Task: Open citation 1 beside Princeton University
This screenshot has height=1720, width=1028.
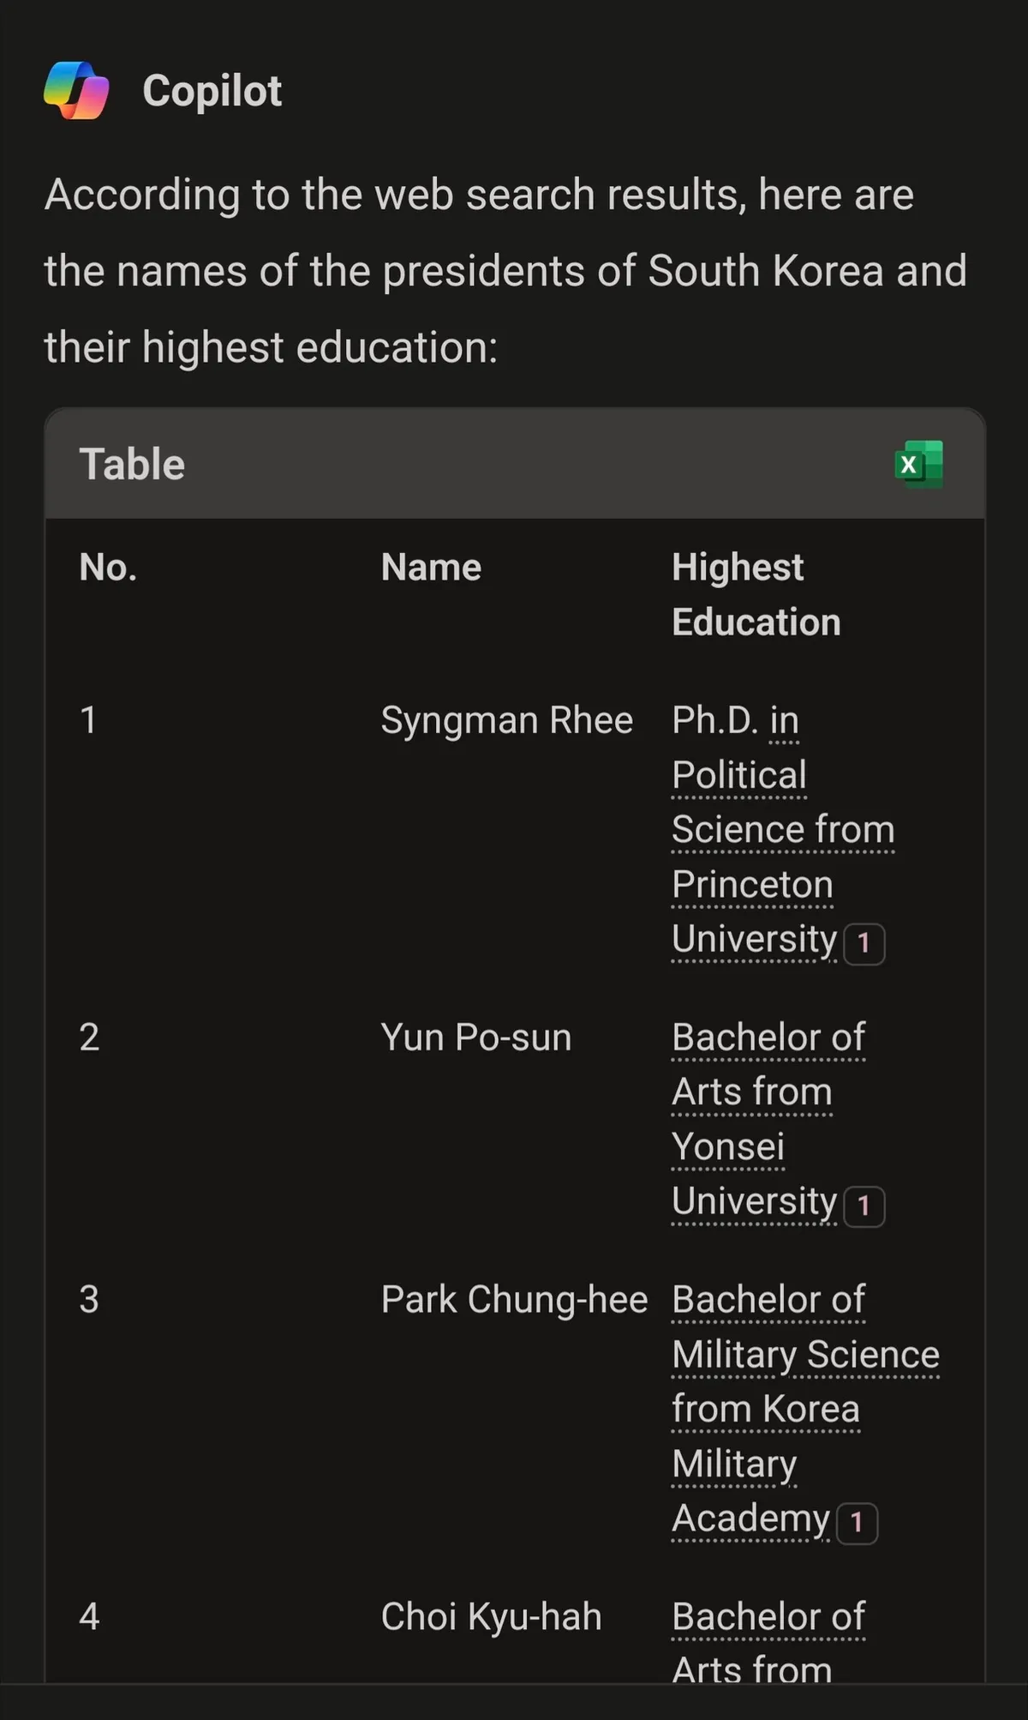Action: [x=864, y=943]
